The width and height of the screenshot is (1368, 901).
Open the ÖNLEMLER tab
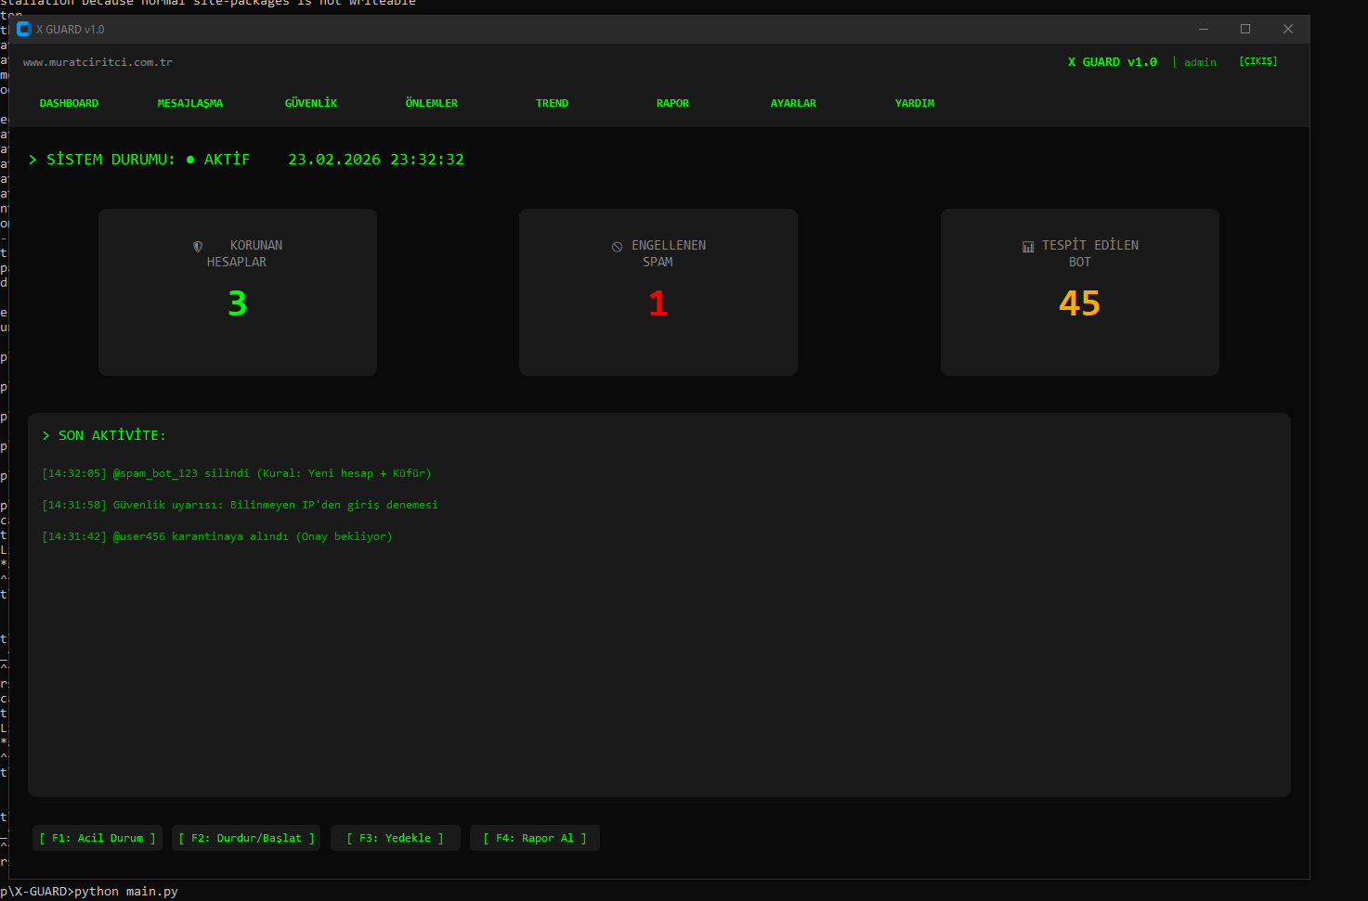click(432, 103)
